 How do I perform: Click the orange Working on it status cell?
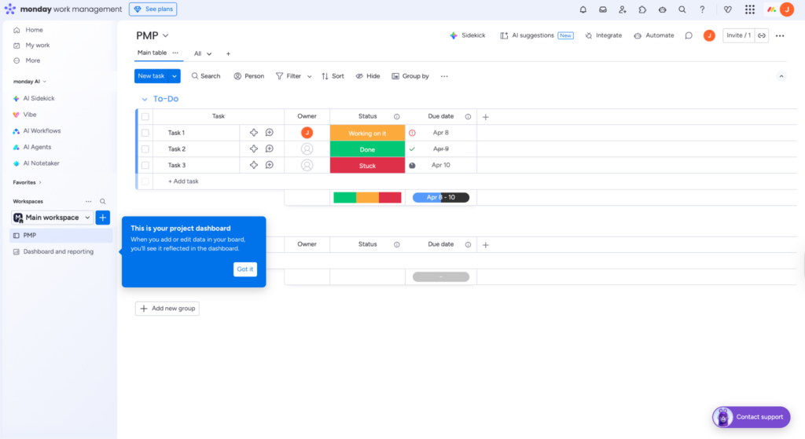point(367,133)
